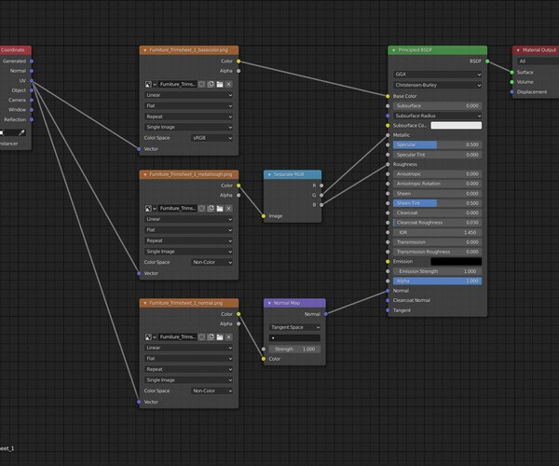Open image folder icon on basecolor node
Viewport: 559px width, 466px height.
(220, 84)
